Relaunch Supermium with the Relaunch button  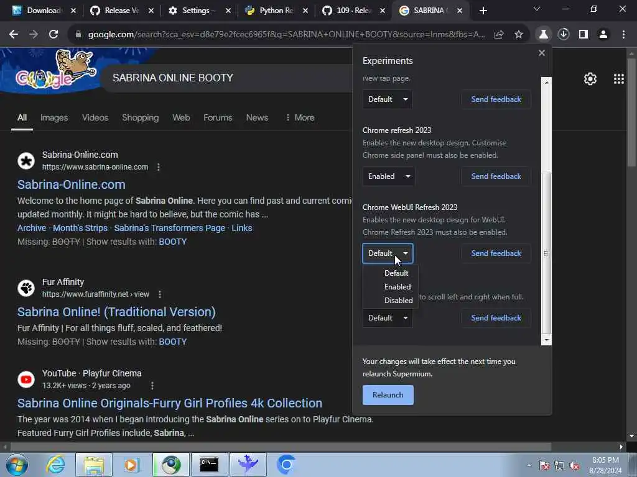(388, 395)
